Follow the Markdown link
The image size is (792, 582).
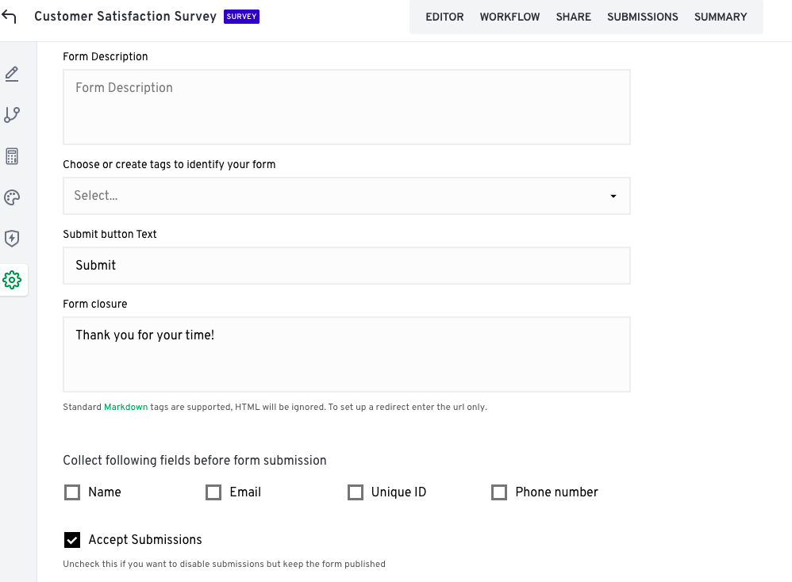pyautogui.click(x=125, y=407)
